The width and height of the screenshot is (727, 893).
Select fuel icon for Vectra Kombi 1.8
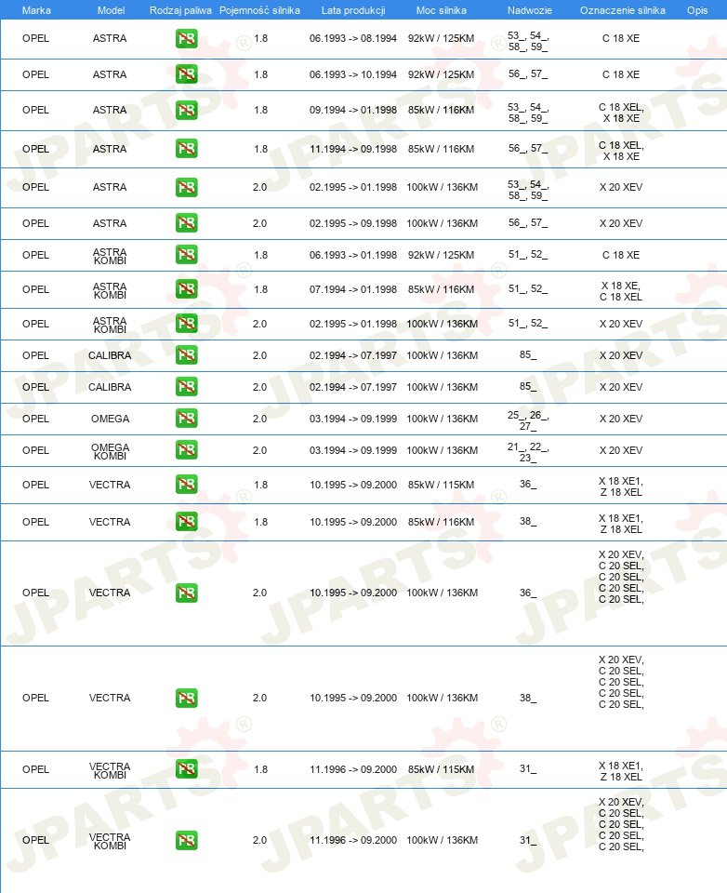coord(186,769)
